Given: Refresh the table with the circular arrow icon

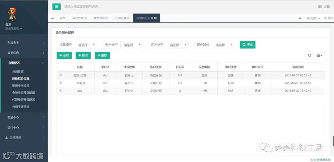Looking at the screenshot, I should (310, 55).
